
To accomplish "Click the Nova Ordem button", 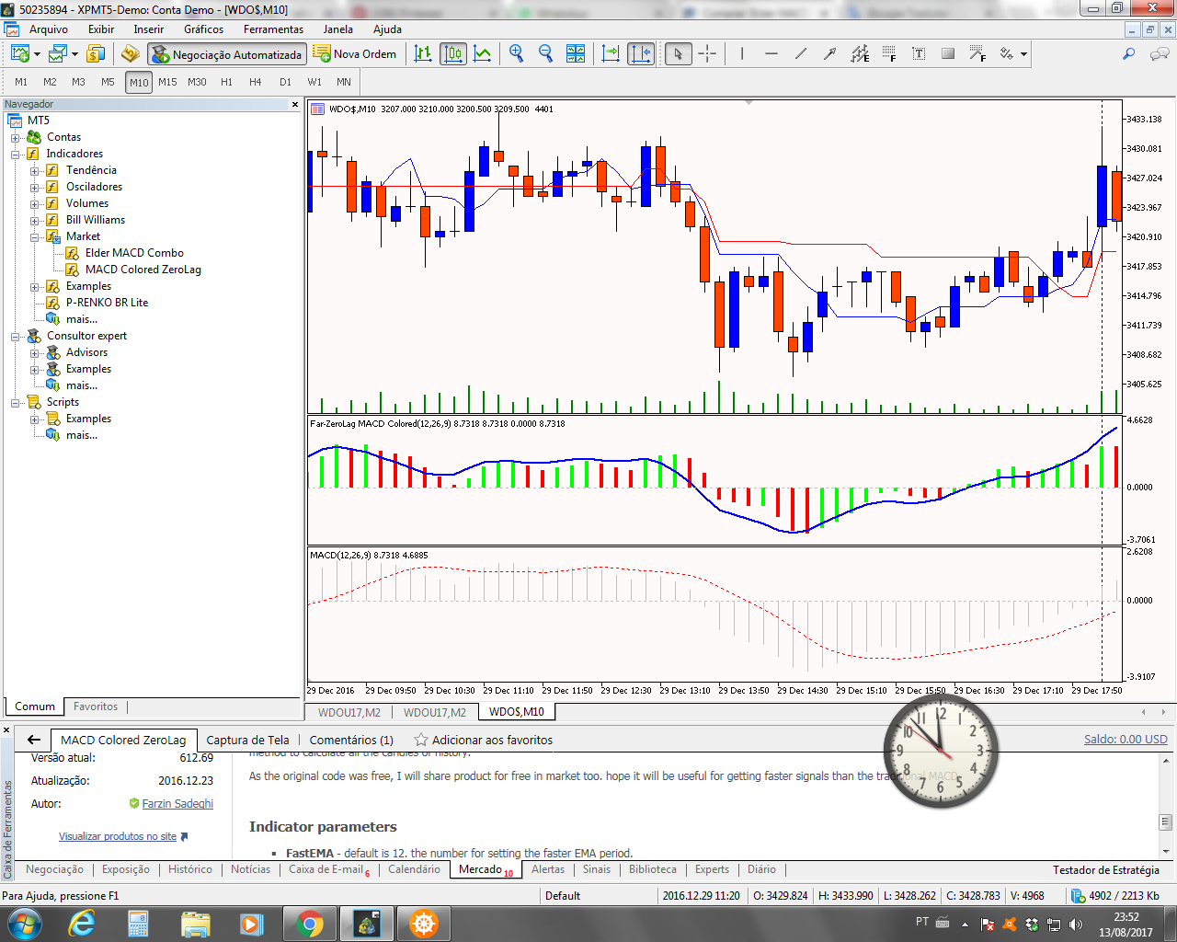I will (x=354, y=54).
